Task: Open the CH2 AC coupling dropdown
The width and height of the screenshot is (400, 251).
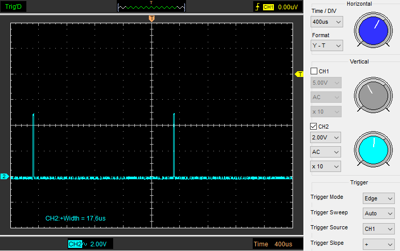Action: [x=326, y=152]
